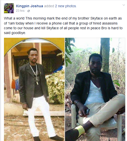Screen dimensions: 127x141
Task: Visit Kingpin Joshua's profile via name link
Action: [29, 6]
